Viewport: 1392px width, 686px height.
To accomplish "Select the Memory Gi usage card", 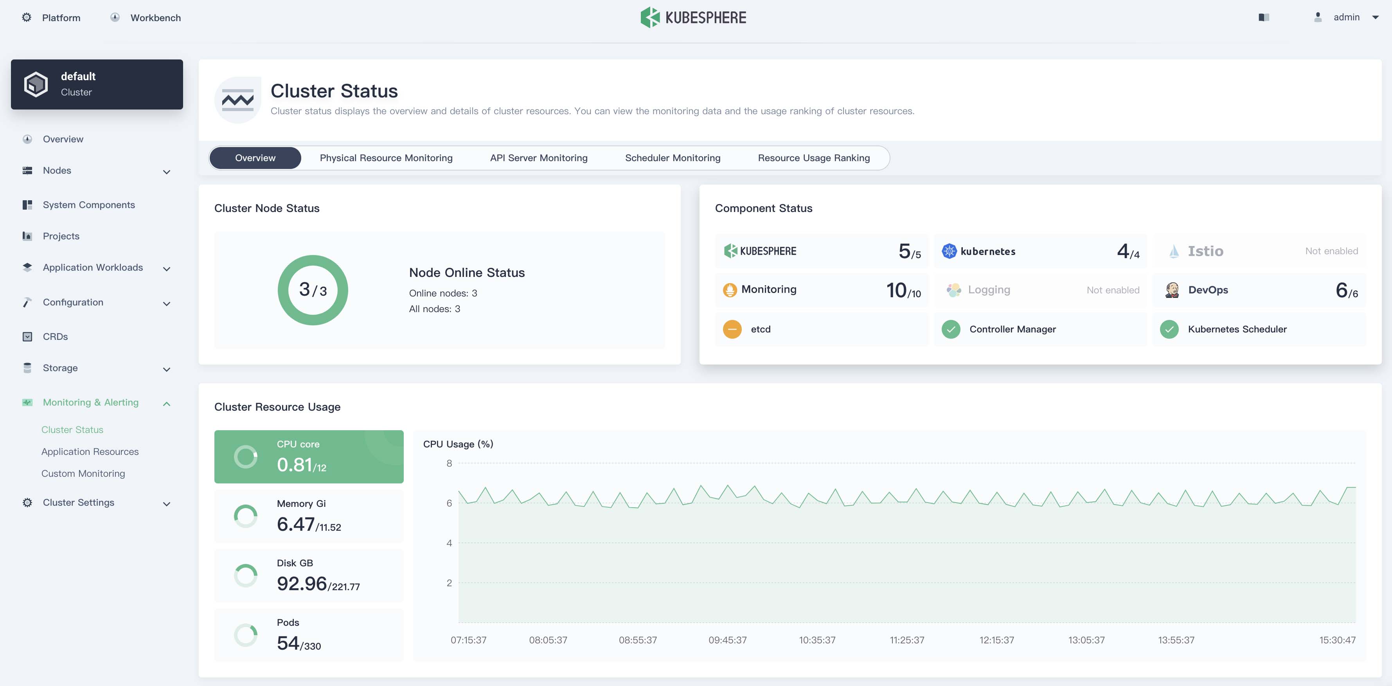I will coord(309,516).
